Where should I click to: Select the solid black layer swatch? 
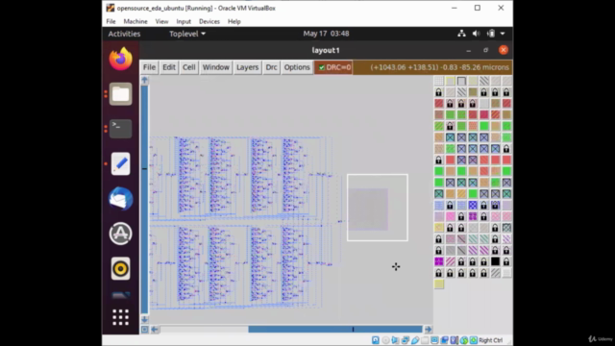click(496, 261)
